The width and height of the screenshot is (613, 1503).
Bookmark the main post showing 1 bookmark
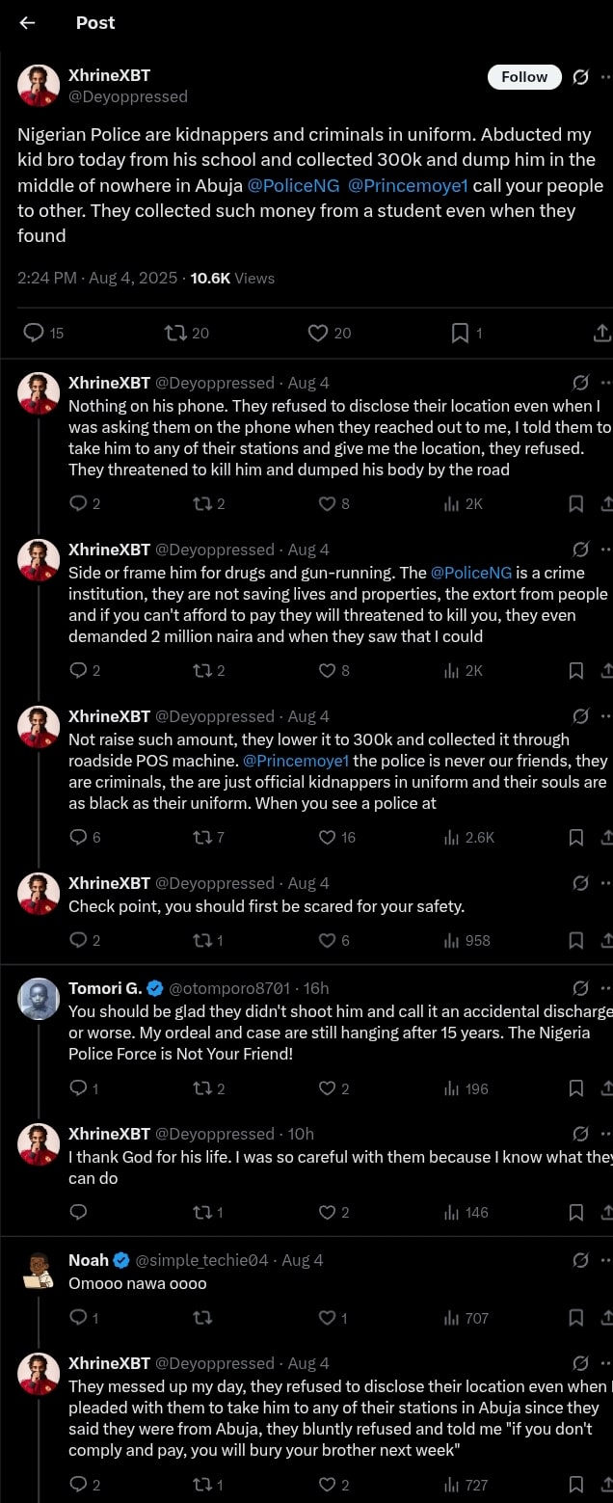460,333
